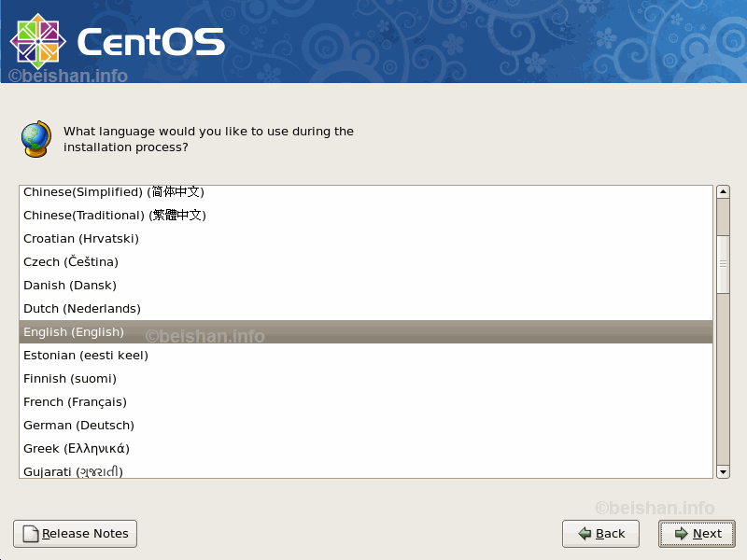Click the scrollbar down arrow
The height and width of the screenshot is (560, 747).
723,472
